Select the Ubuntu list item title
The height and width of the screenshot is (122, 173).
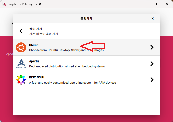(34, 45)
